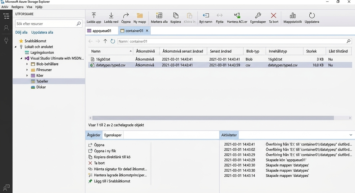Open the account management sidebar icon
This screenshot has width=355, height=193.
pos(6,28)
